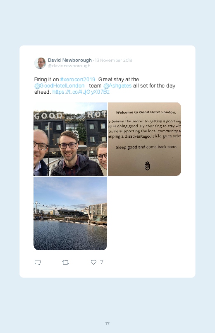Click the reply speech bubble icon

(38, 262)
